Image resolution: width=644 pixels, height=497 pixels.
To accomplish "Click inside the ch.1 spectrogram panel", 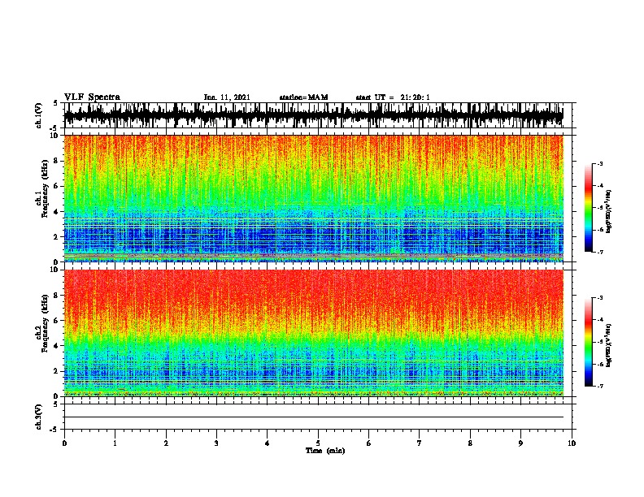I will (313, 198).
